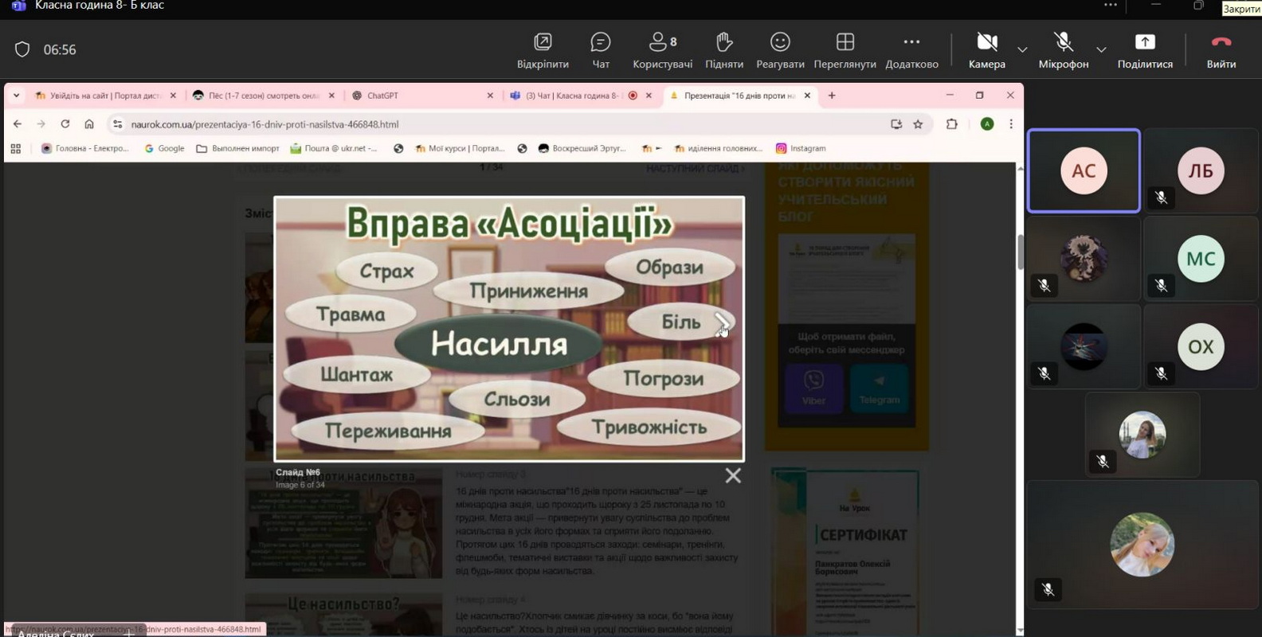The image size is (1262, 637).
Task: Unmute the microphone
Action: pyautogui.click(x=1063, y=50)
